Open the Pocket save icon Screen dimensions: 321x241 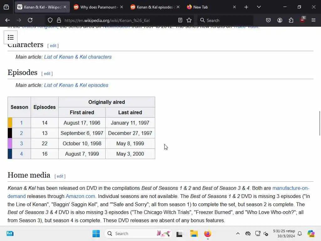point(268,20)
